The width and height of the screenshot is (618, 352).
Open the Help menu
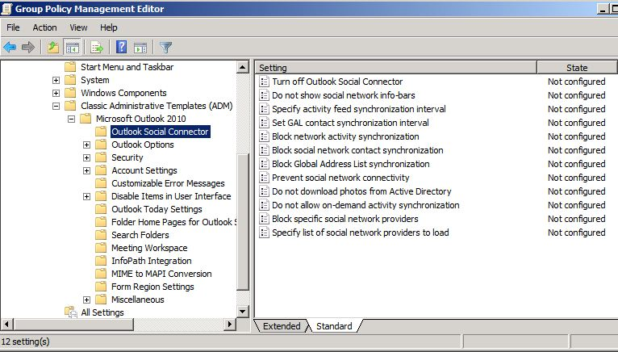[108, 27]
